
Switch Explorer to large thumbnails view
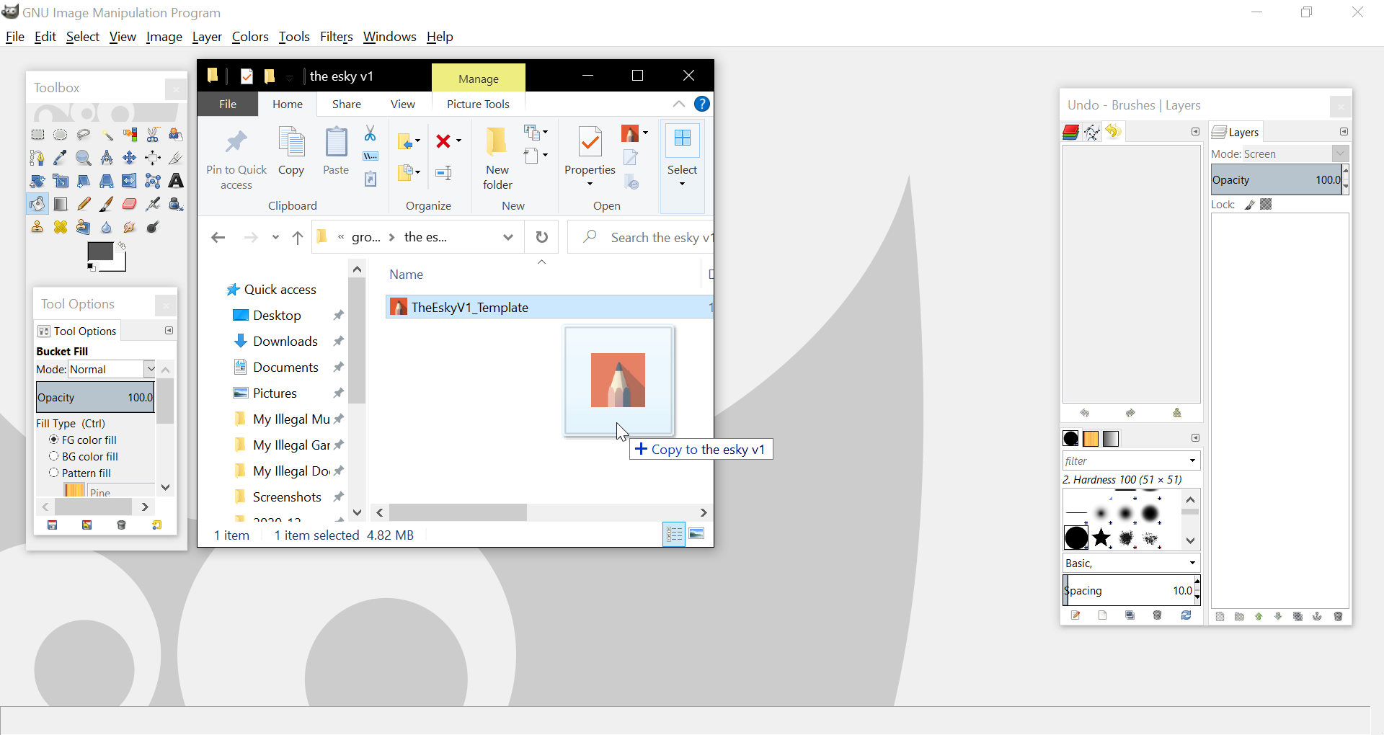click(x=696, y=534)
